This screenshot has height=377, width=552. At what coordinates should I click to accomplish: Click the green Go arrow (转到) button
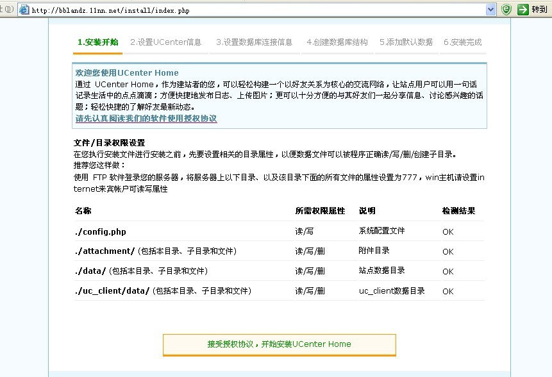pyautogui.click(x=532, y=10)
